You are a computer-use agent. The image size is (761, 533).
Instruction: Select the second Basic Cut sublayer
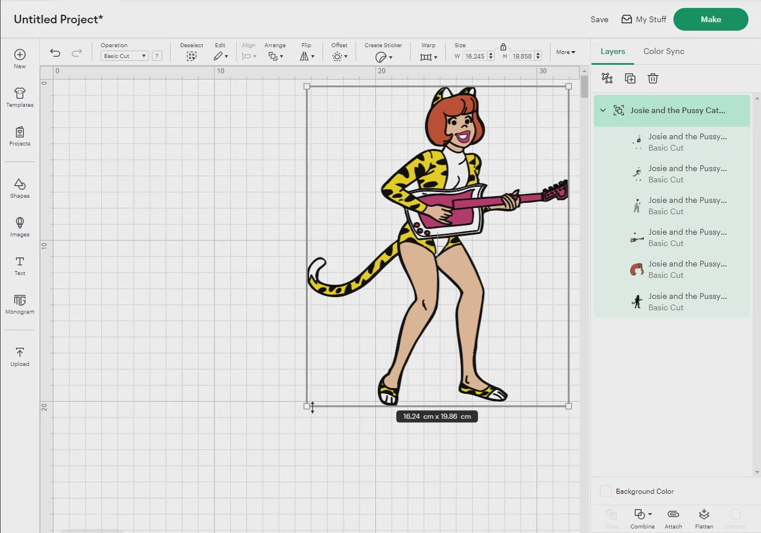coord(672,174)
